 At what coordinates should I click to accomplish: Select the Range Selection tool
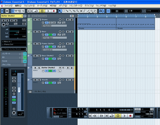pyautogui.click(x=64, y=11)
